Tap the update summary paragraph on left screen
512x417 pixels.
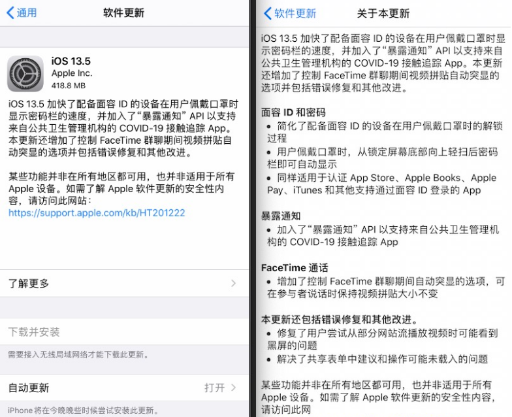click(x=123, y=128)
